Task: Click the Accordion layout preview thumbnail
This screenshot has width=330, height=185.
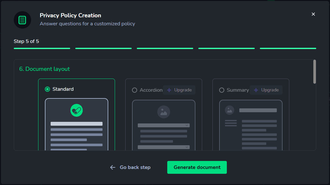Action: [164, 125]
